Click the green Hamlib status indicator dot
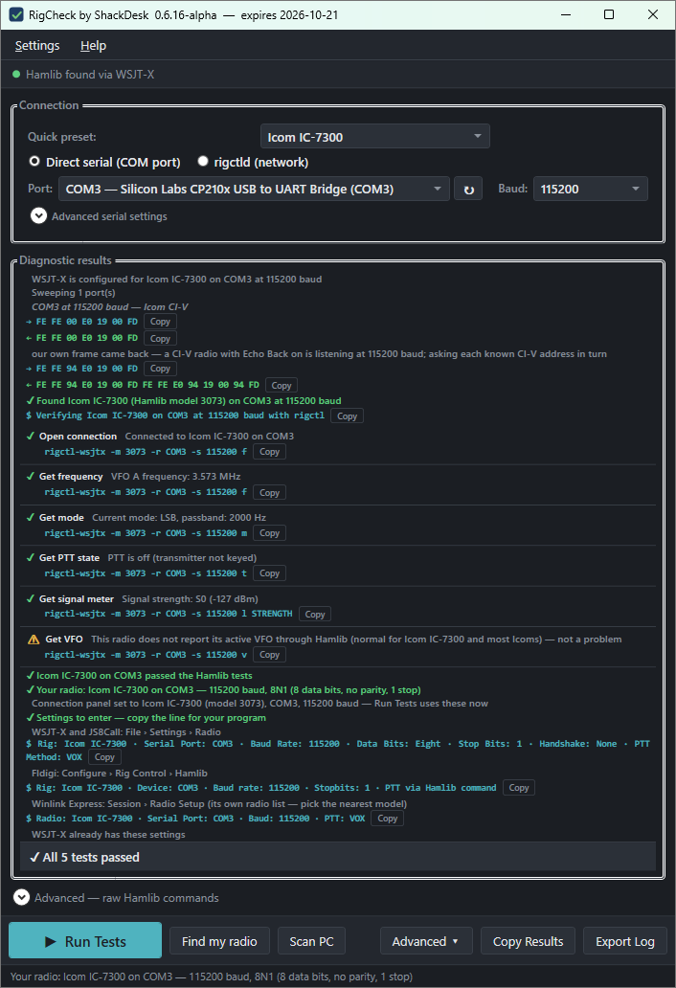This screenshot has height=988, width=676. (16, 75)
